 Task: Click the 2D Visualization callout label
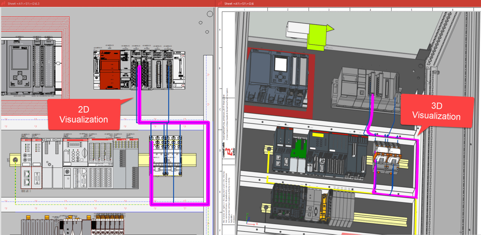(x=84, y=115)
